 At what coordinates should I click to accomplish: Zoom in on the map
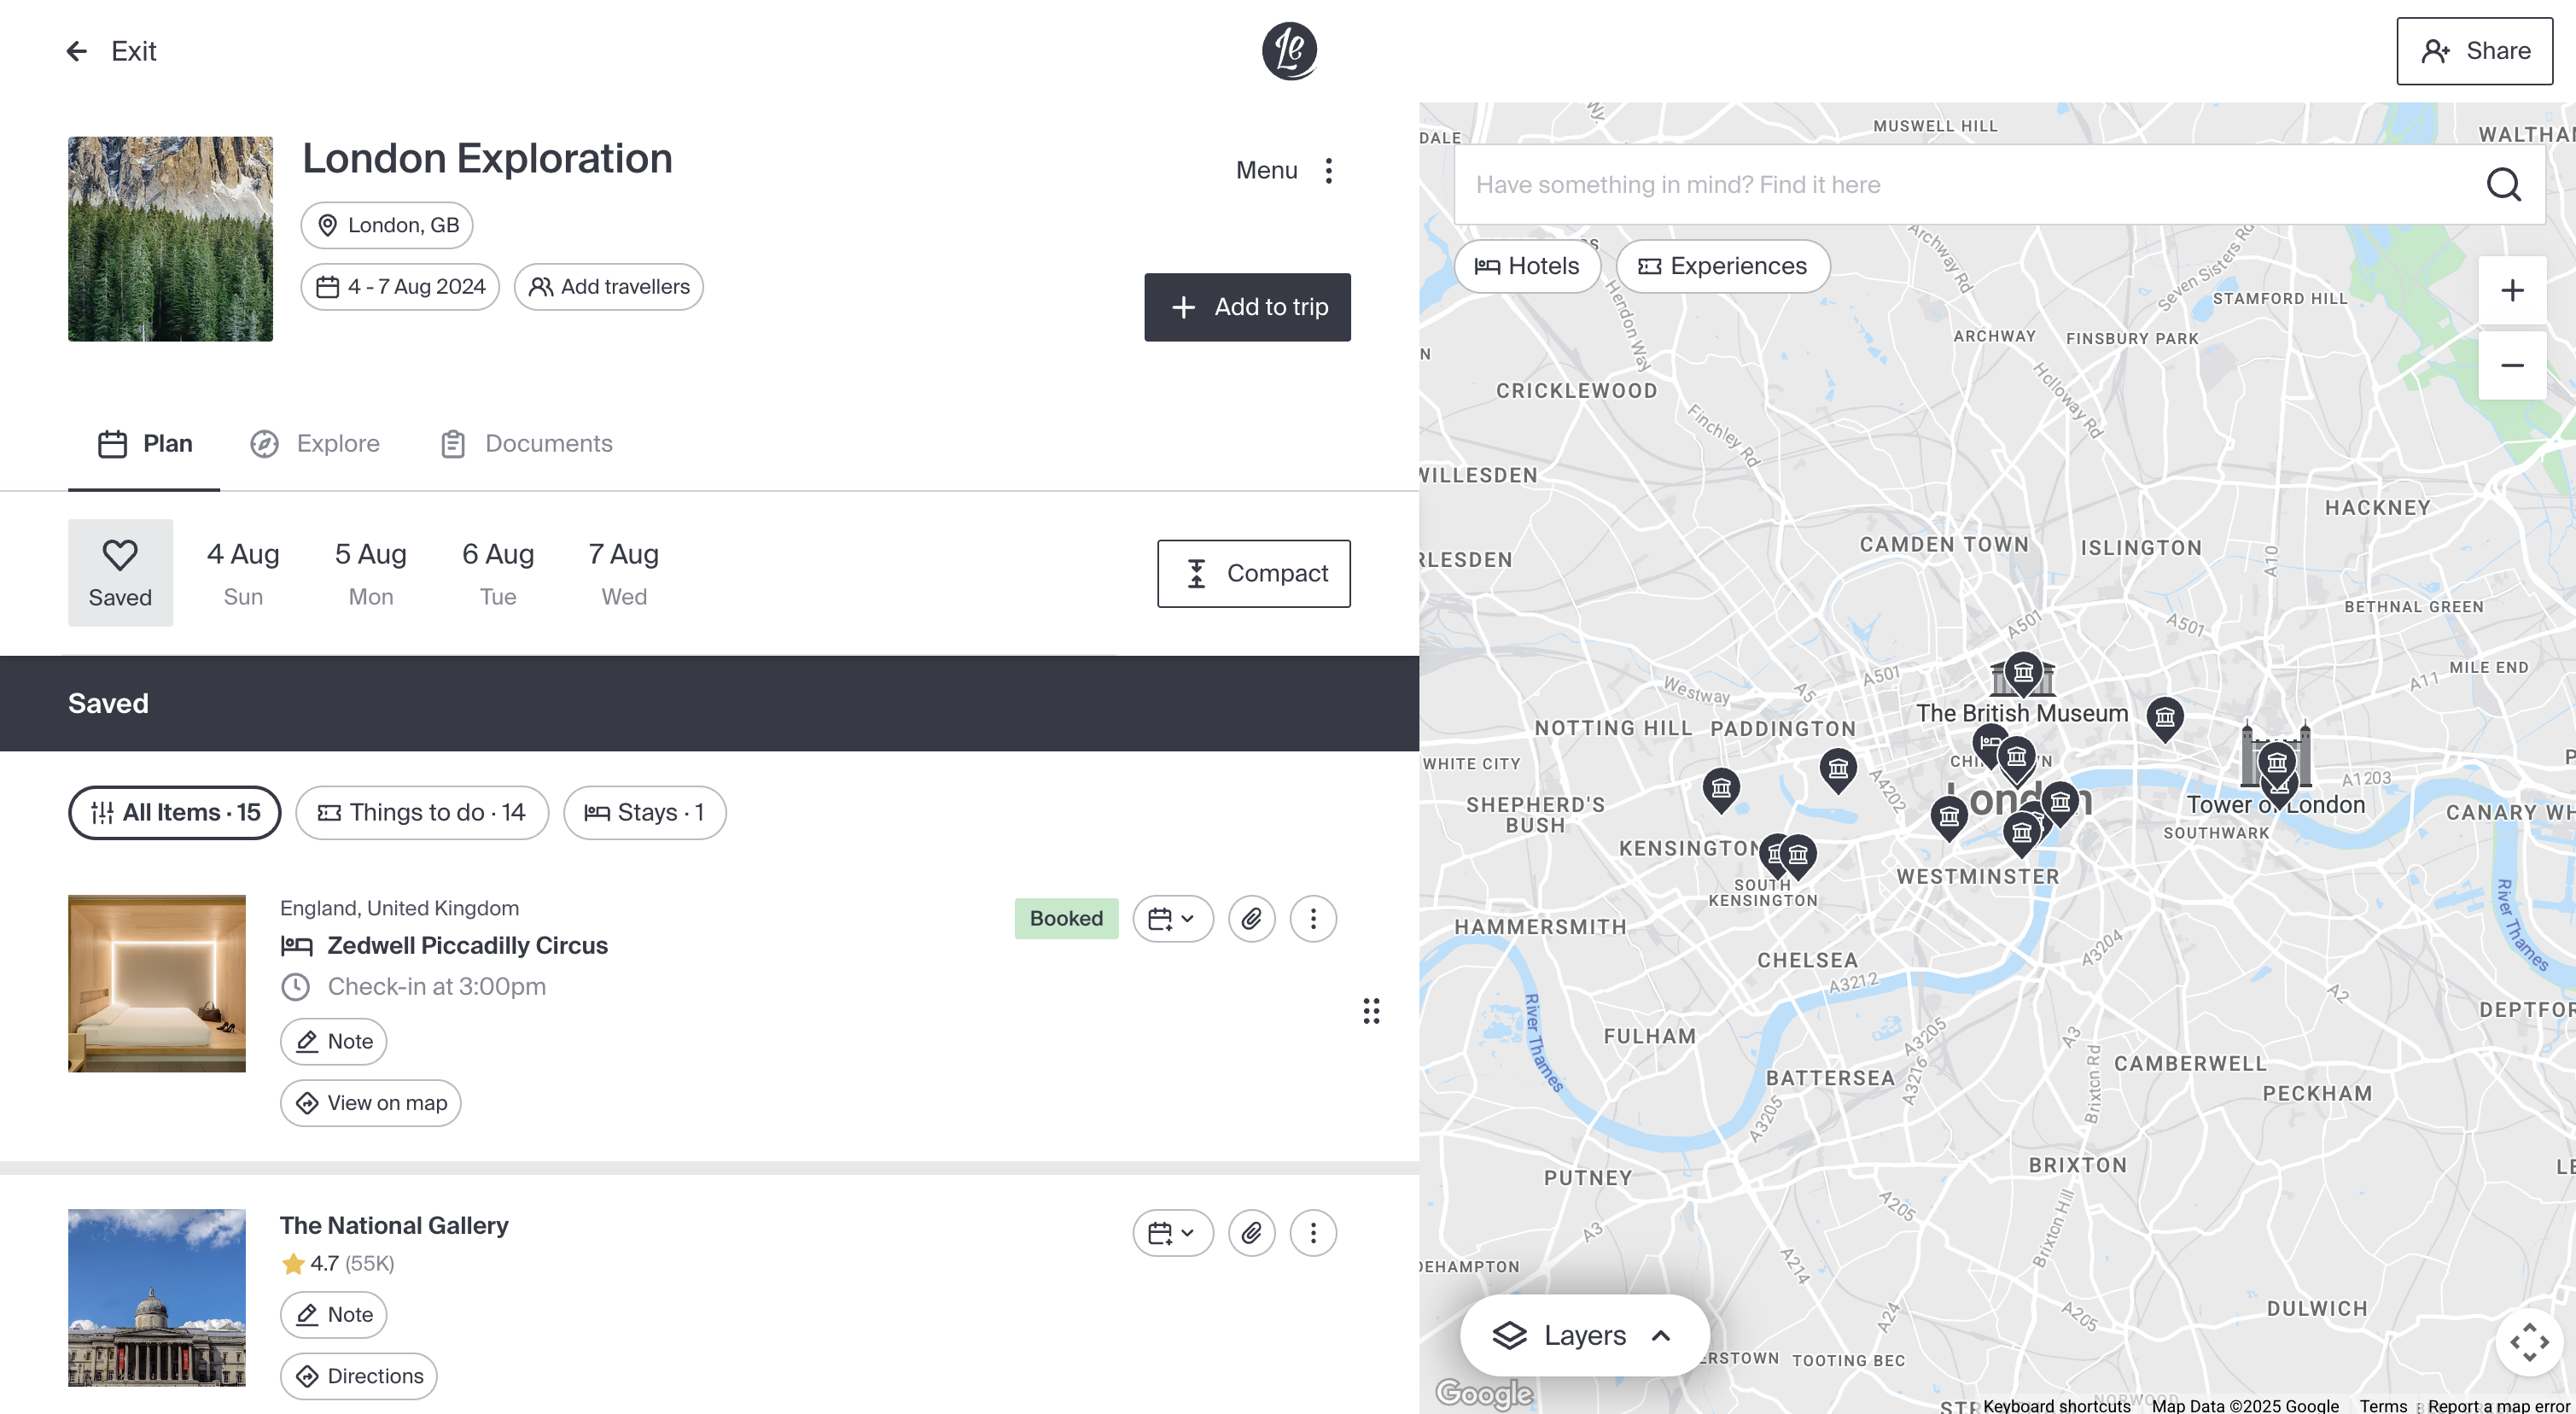point(2512,289)
